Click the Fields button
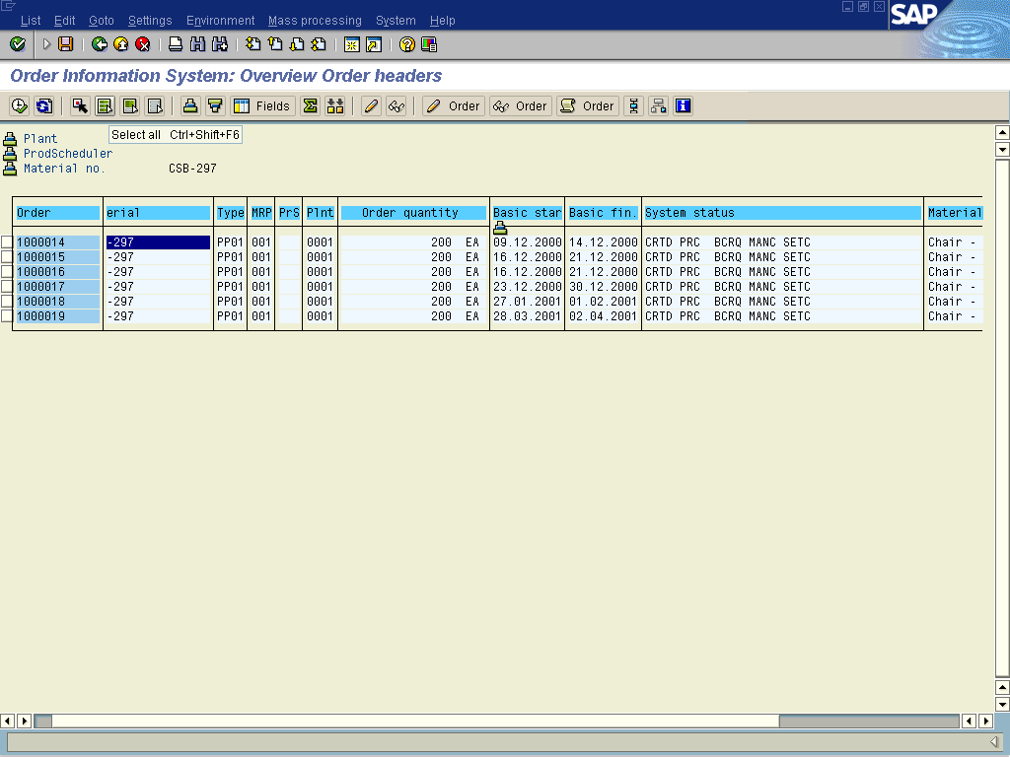Image resolution: width=1010 pixels, height=757 pixels. coord(262,106)
